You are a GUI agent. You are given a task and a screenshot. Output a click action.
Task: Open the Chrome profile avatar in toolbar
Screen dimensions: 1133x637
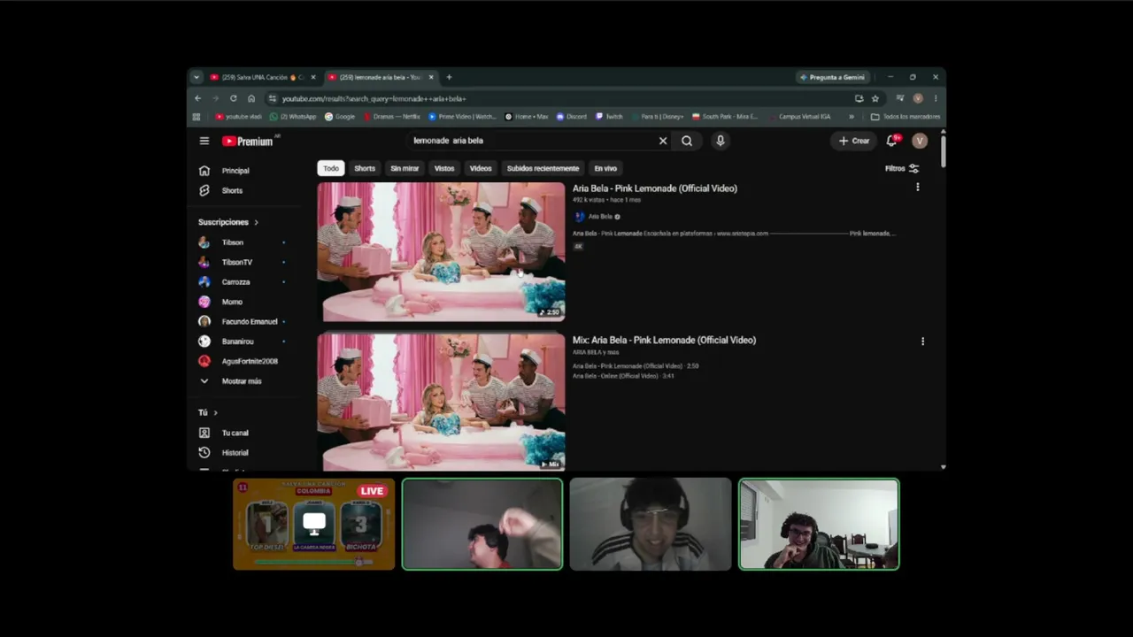pos(918,98)
